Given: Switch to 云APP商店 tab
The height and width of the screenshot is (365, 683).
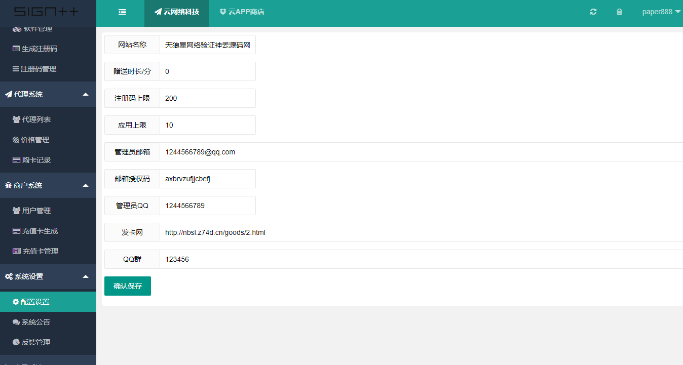Looking at the screenshot, I should pyautogui.click(x=242, y=12).
